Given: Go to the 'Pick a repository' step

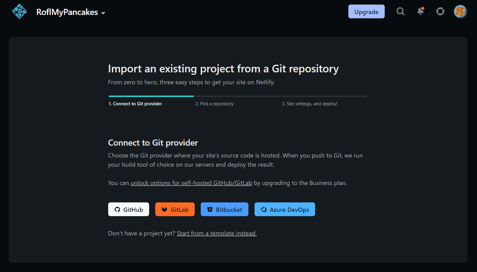Looking at the screenshot, I should pyautogui.click(x=214, y=104).
